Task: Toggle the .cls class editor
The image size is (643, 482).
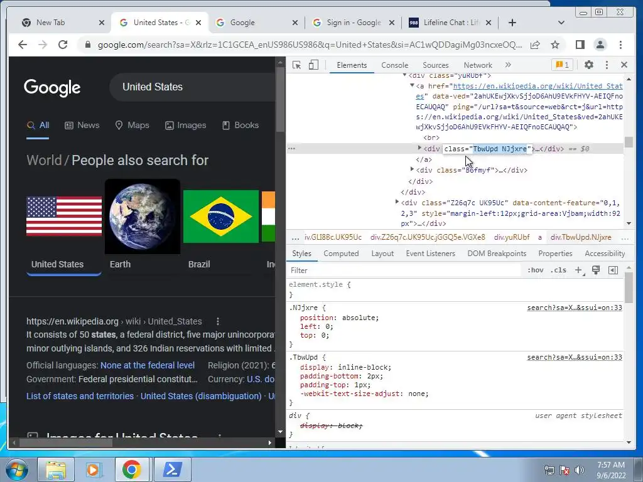Action: tap(558, 270)
